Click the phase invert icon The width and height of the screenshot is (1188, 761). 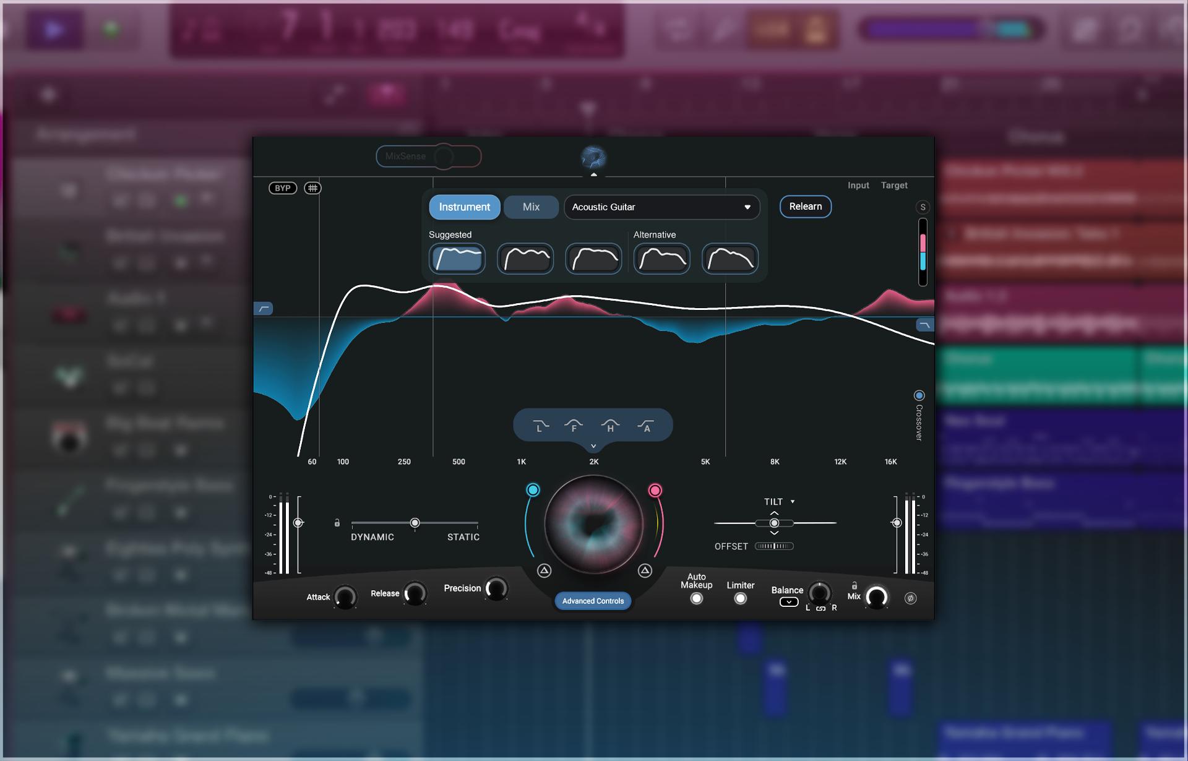tap(910, 598)
